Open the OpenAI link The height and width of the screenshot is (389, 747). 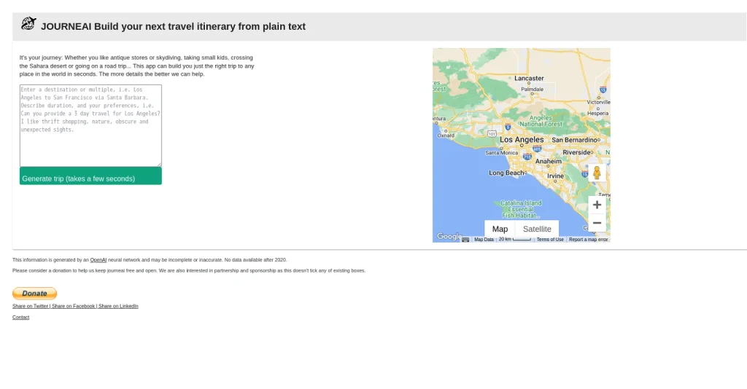tap(98, 259)
